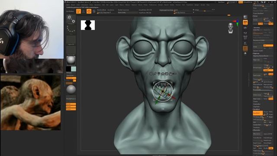
Task: Expand the Tessimate section
Action: 256,127
